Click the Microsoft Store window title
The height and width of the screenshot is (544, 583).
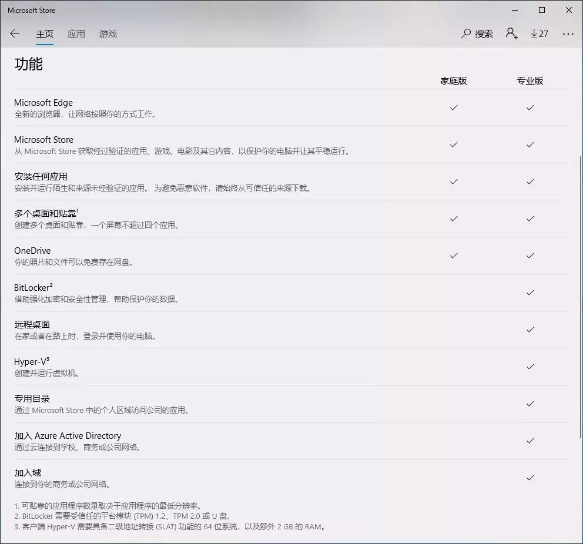pyautogui.click(x=32, y=11)
